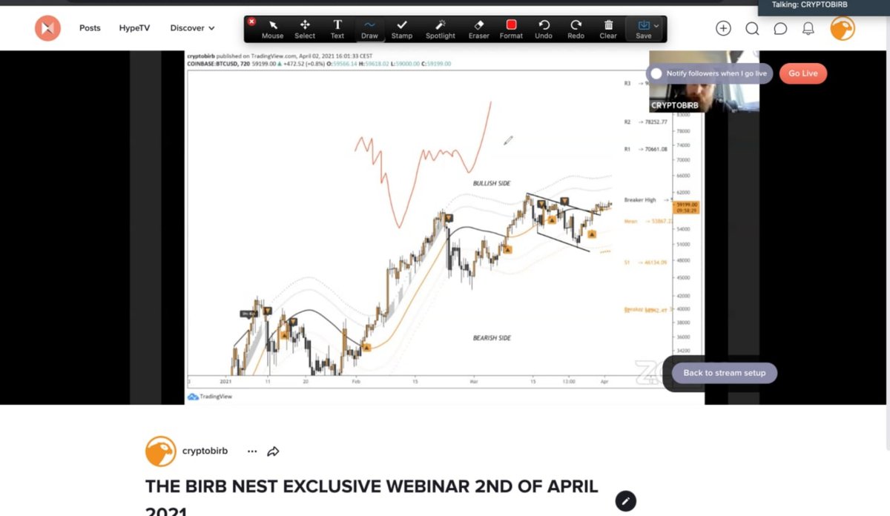
Task: Click Back to stream setup
Action: [x=724, y=373]
